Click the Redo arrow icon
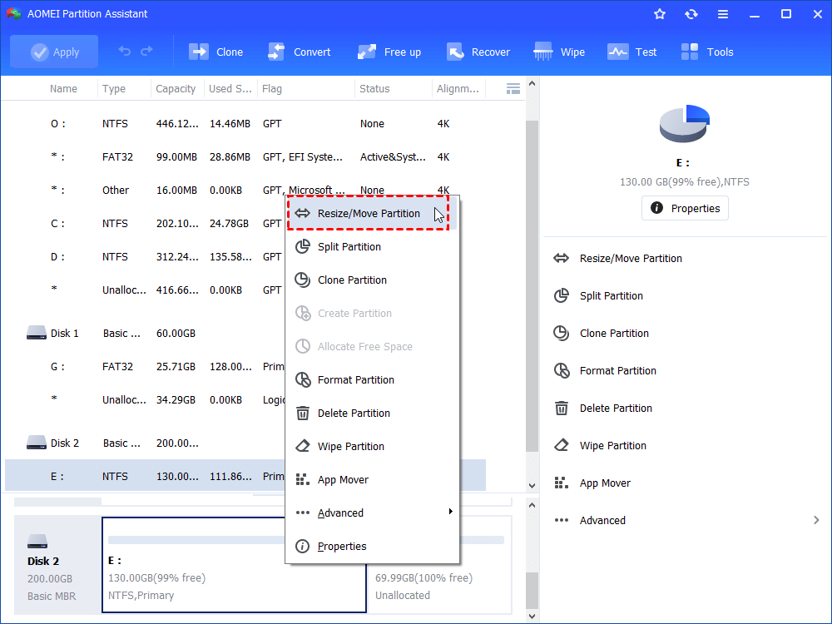Screen dimensions: 832x624 (x=147, y=52)
